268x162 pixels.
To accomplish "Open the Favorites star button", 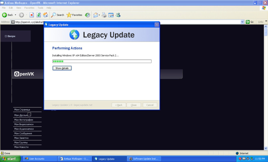I will (x=74, y=15).
